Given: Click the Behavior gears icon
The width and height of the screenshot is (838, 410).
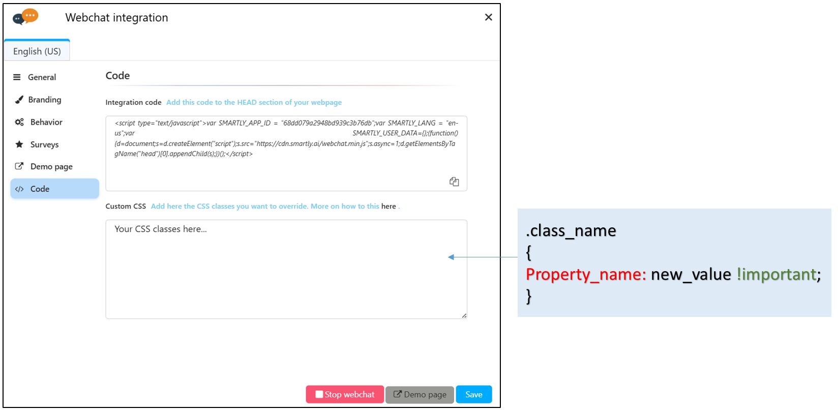Looking at the screenshot, I should tap(19, 122).
